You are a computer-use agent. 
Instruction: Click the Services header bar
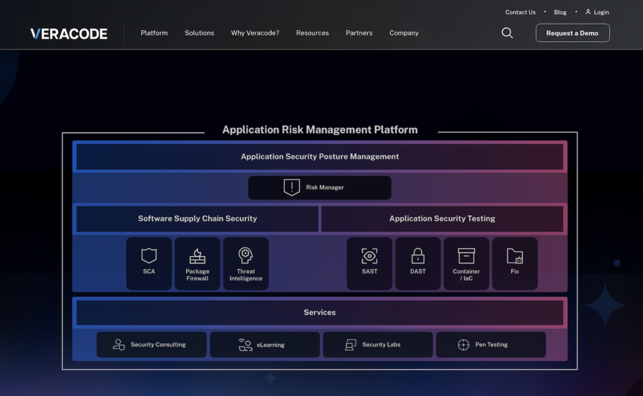320,313
